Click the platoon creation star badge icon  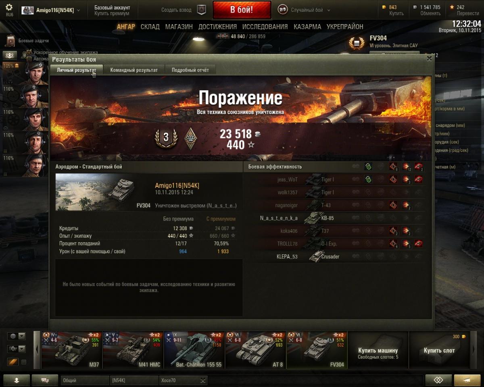point(201,10)
